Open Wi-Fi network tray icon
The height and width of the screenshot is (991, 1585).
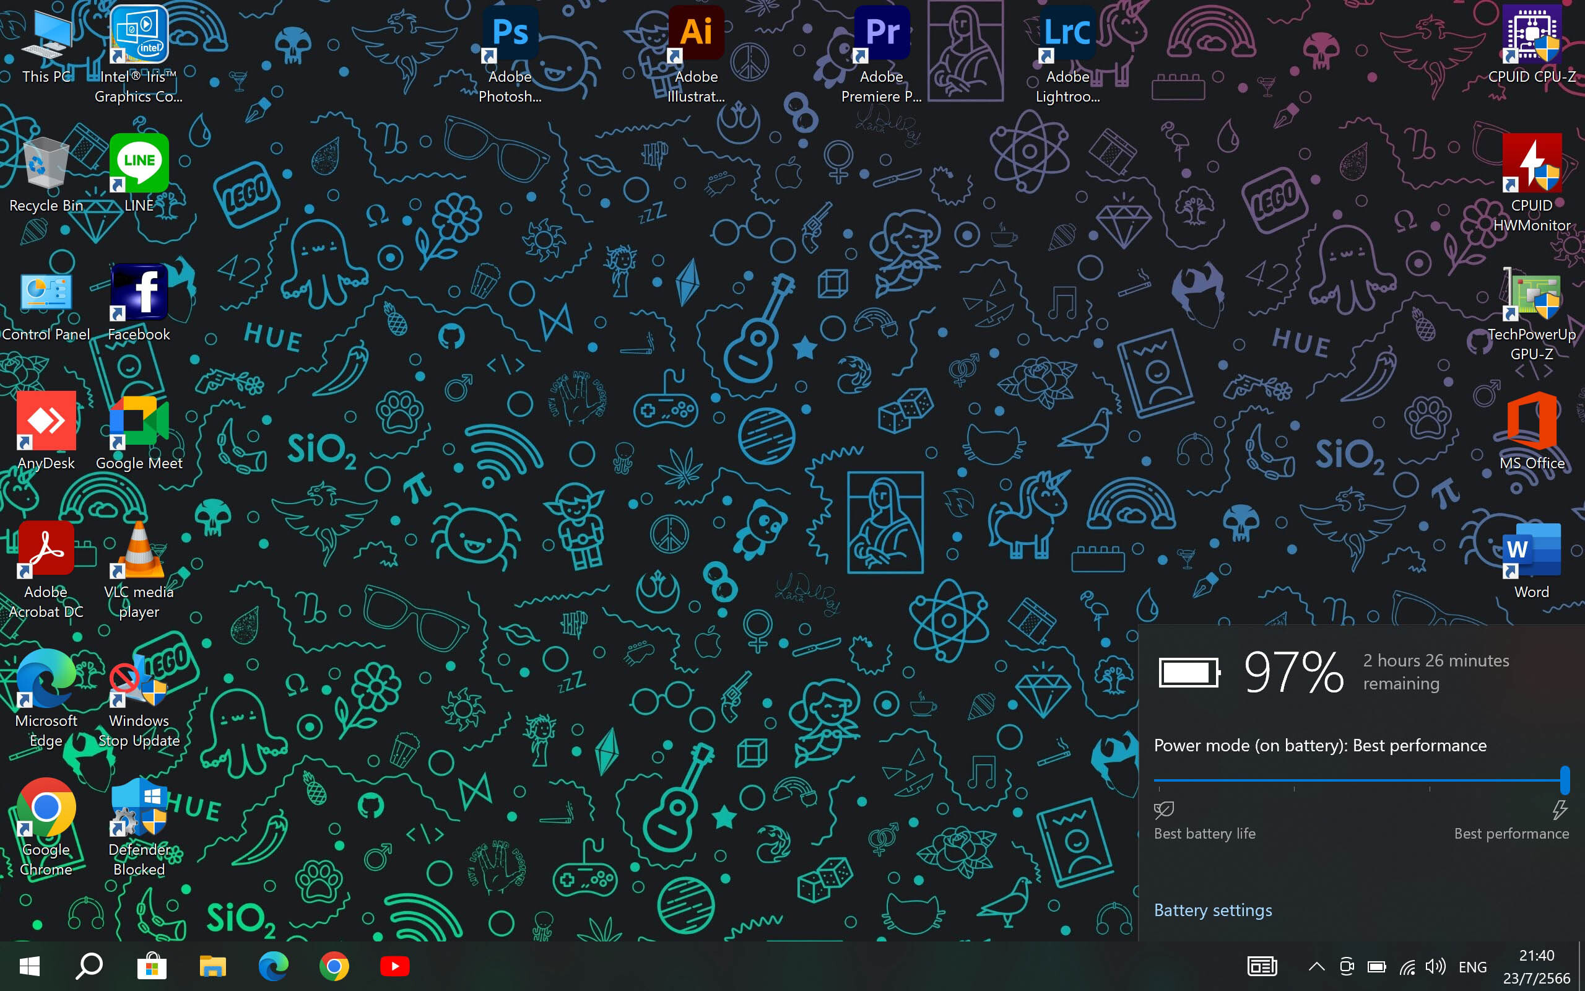1407,967
